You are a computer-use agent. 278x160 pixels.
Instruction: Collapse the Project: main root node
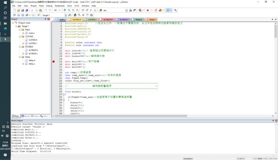13,23
